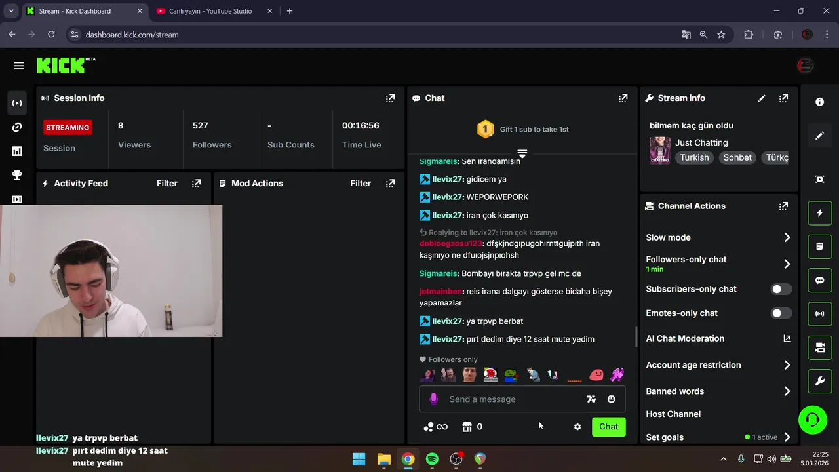The image size is (839, 472).
Task: Open the emoji picker in the chat input
Action: 612,399
